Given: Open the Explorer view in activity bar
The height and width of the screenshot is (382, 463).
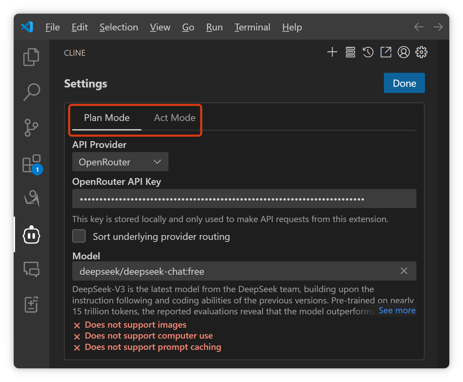Looking at the screenshot, I should click(x=31, y=57).
